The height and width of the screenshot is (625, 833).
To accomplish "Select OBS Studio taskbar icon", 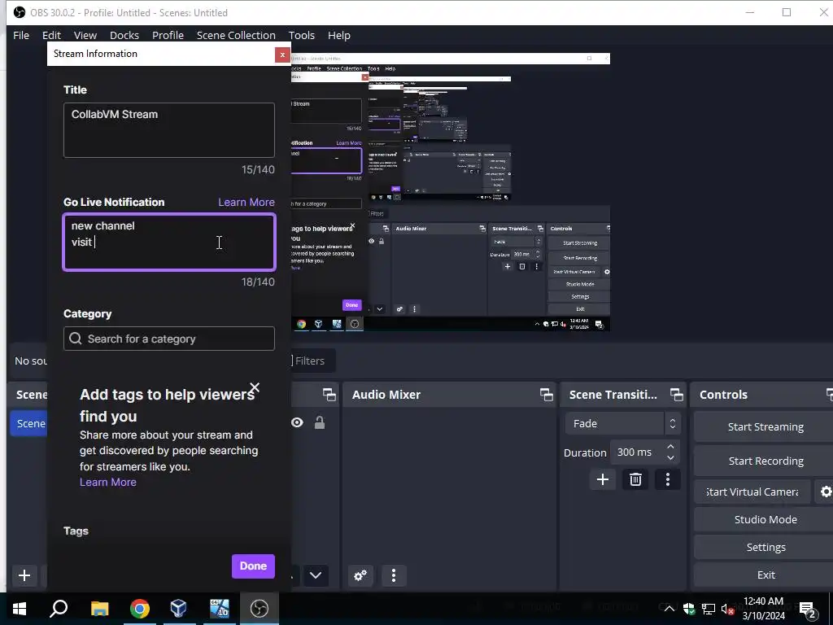I will [259, 609].
